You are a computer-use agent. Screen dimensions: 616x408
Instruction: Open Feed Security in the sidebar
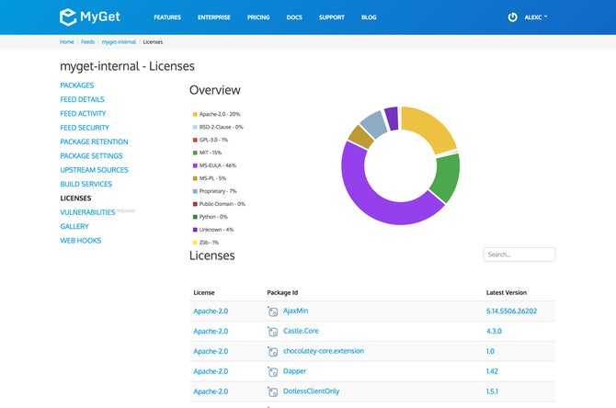85,128
